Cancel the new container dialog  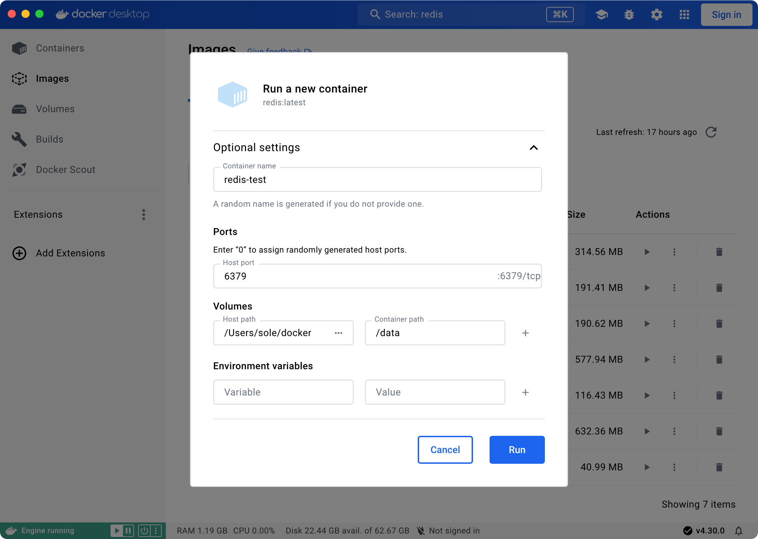click(445, 450)
